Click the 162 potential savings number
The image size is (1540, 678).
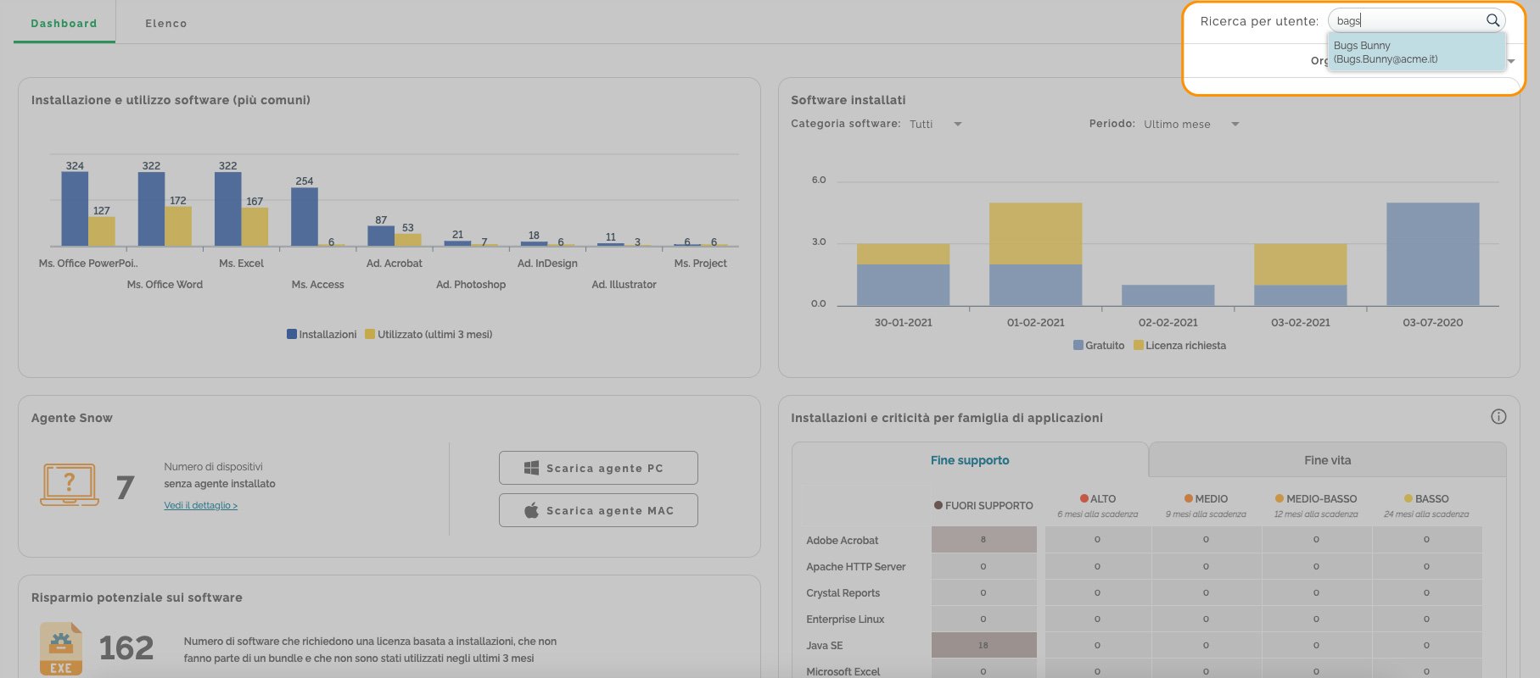point(126,648)
